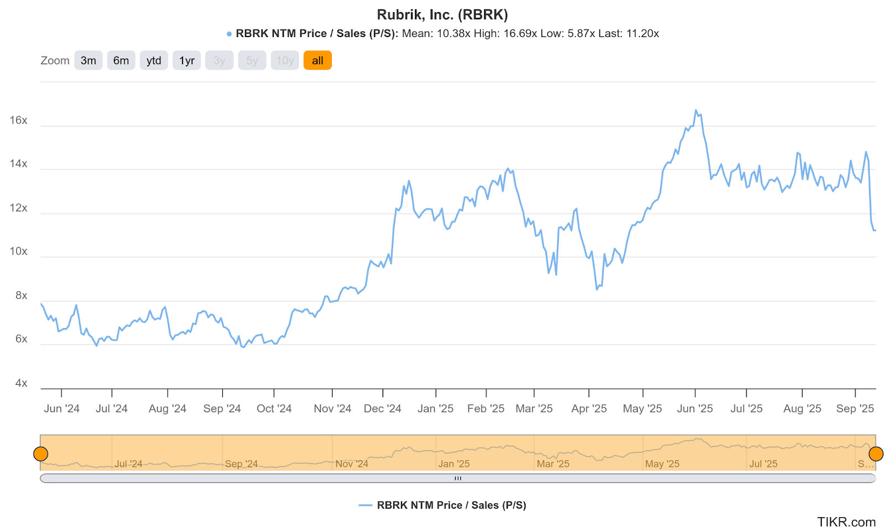Click Sep '24 label in the navigator

click(241, 464)
